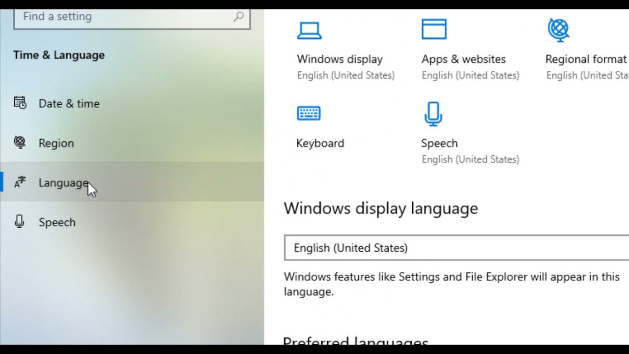Click the Apps & websites label
The image size is (629, 354).
click(463, 59)
